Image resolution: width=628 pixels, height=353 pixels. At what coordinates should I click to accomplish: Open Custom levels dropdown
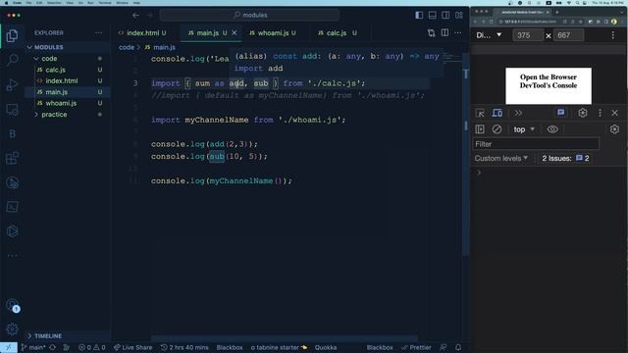tap(501, 159)
